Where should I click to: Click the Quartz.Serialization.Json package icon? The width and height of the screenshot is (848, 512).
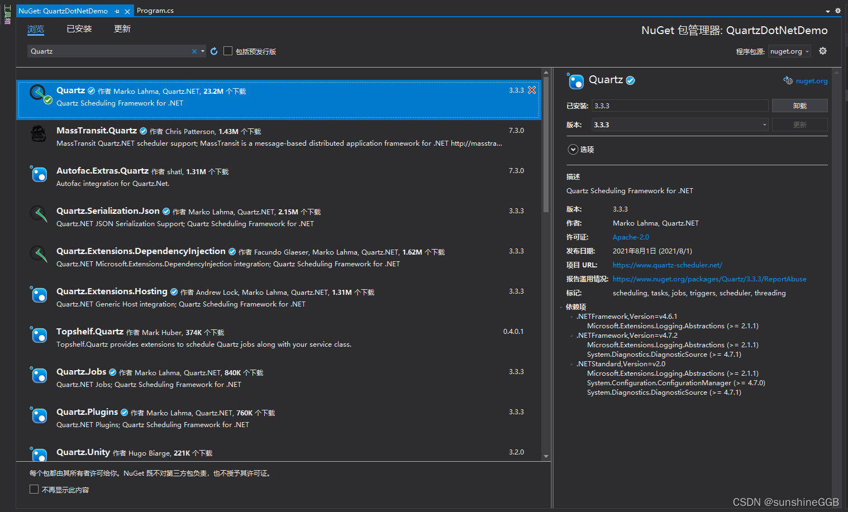(x=39, y=214)
